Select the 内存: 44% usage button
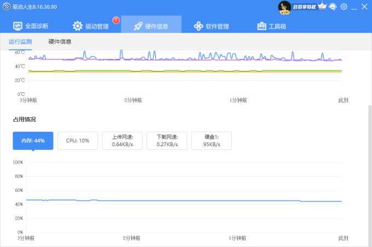The width and height of the screenshot is (372, 247). pyautogui.click(x=33, y=141)
